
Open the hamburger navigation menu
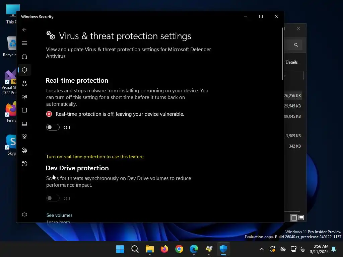click(x=24, y=43)
